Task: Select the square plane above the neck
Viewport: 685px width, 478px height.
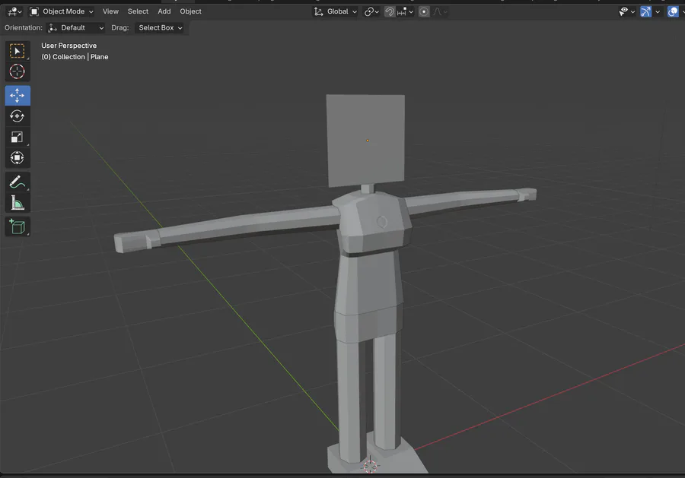Action: [x=365, y=141]
